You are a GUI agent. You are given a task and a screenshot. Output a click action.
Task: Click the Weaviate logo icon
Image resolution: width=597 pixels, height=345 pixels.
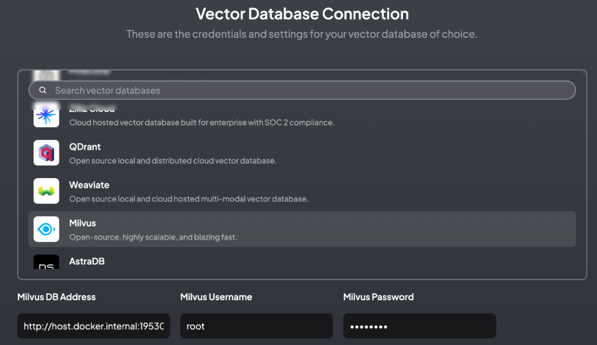pos(46,191)
